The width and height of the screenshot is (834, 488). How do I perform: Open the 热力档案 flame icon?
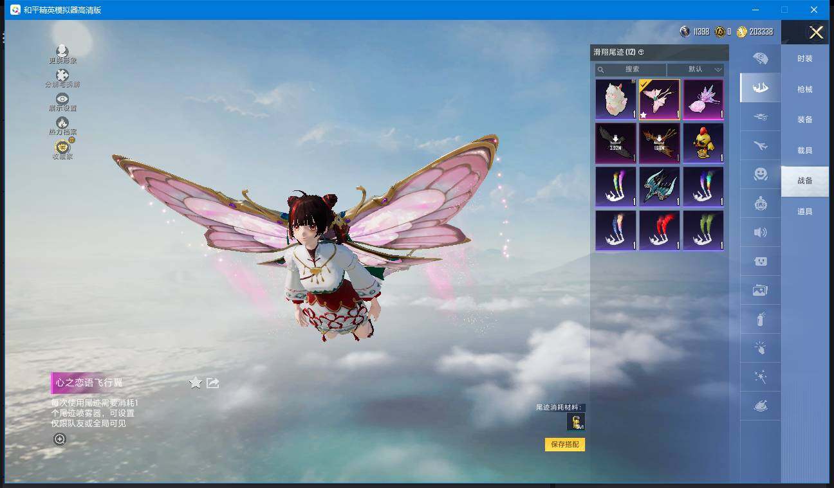point(62,123)
